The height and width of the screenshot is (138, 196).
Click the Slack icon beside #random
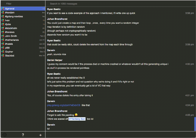[x=3, y=13]
